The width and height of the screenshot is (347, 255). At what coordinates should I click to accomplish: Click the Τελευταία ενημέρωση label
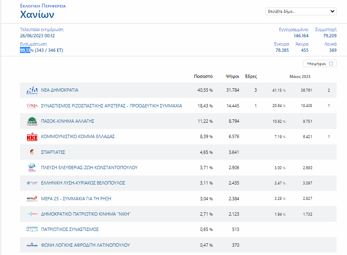click(x=42, y=29)
